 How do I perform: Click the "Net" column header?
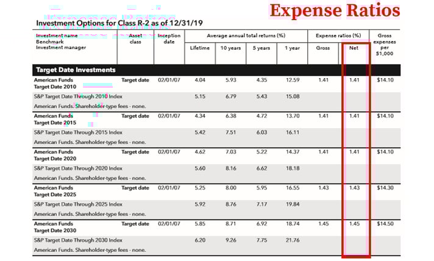[x=354, y=48]
